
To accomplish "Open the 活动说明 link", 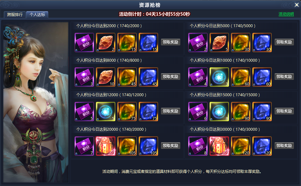I will [x=286, y=14].
